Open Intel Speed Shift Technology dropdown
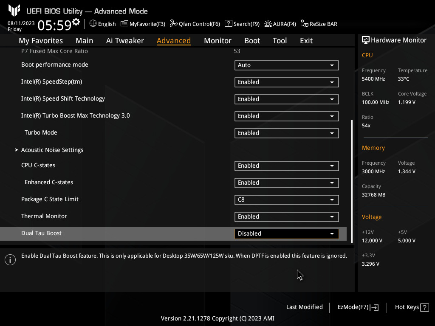The width and height of the screenshot is (435, 326). point(287,99)
